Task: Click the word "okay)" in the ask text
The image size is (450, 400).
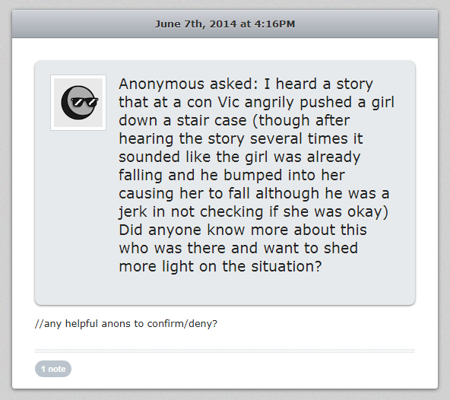Action: point(368,212)
